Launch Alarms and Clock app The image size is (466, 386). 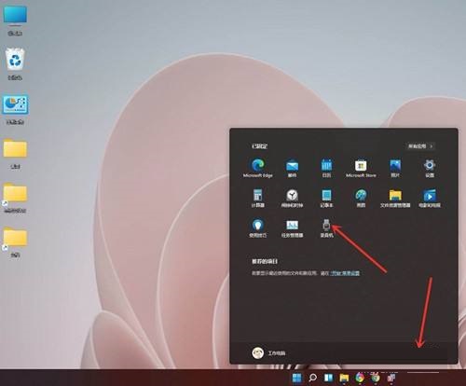tap(292, 198)
